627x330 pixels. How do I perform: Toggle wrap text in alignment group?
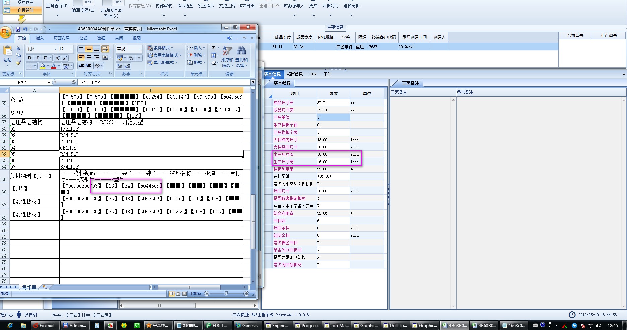(x=105, y=49)
